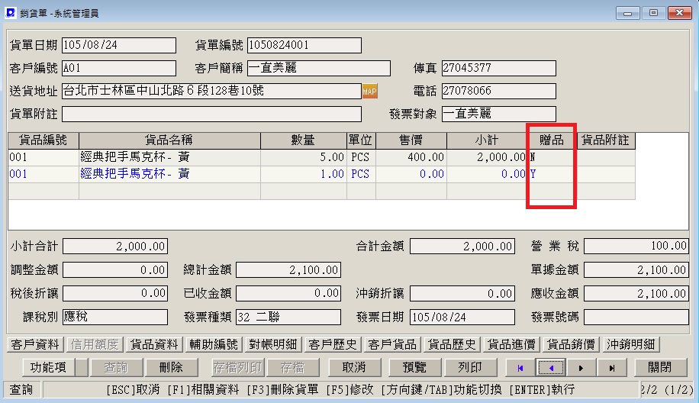
Task: Click the 貨品附註 column header
Action: tap(606, 140)
